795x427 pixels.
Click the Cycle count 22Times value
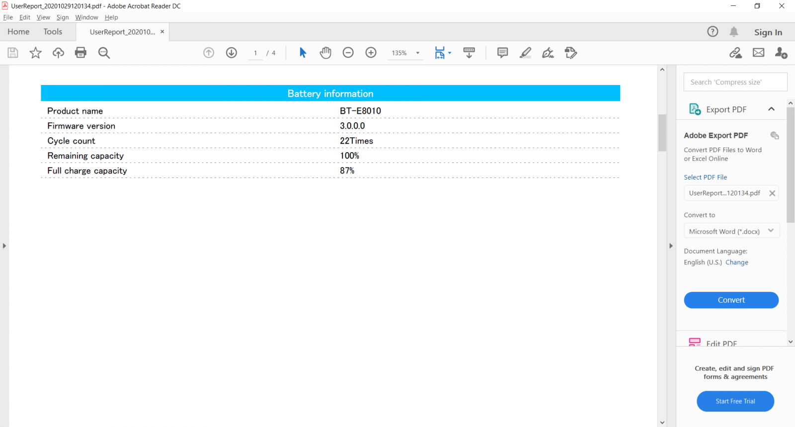(x=356, y=141)
